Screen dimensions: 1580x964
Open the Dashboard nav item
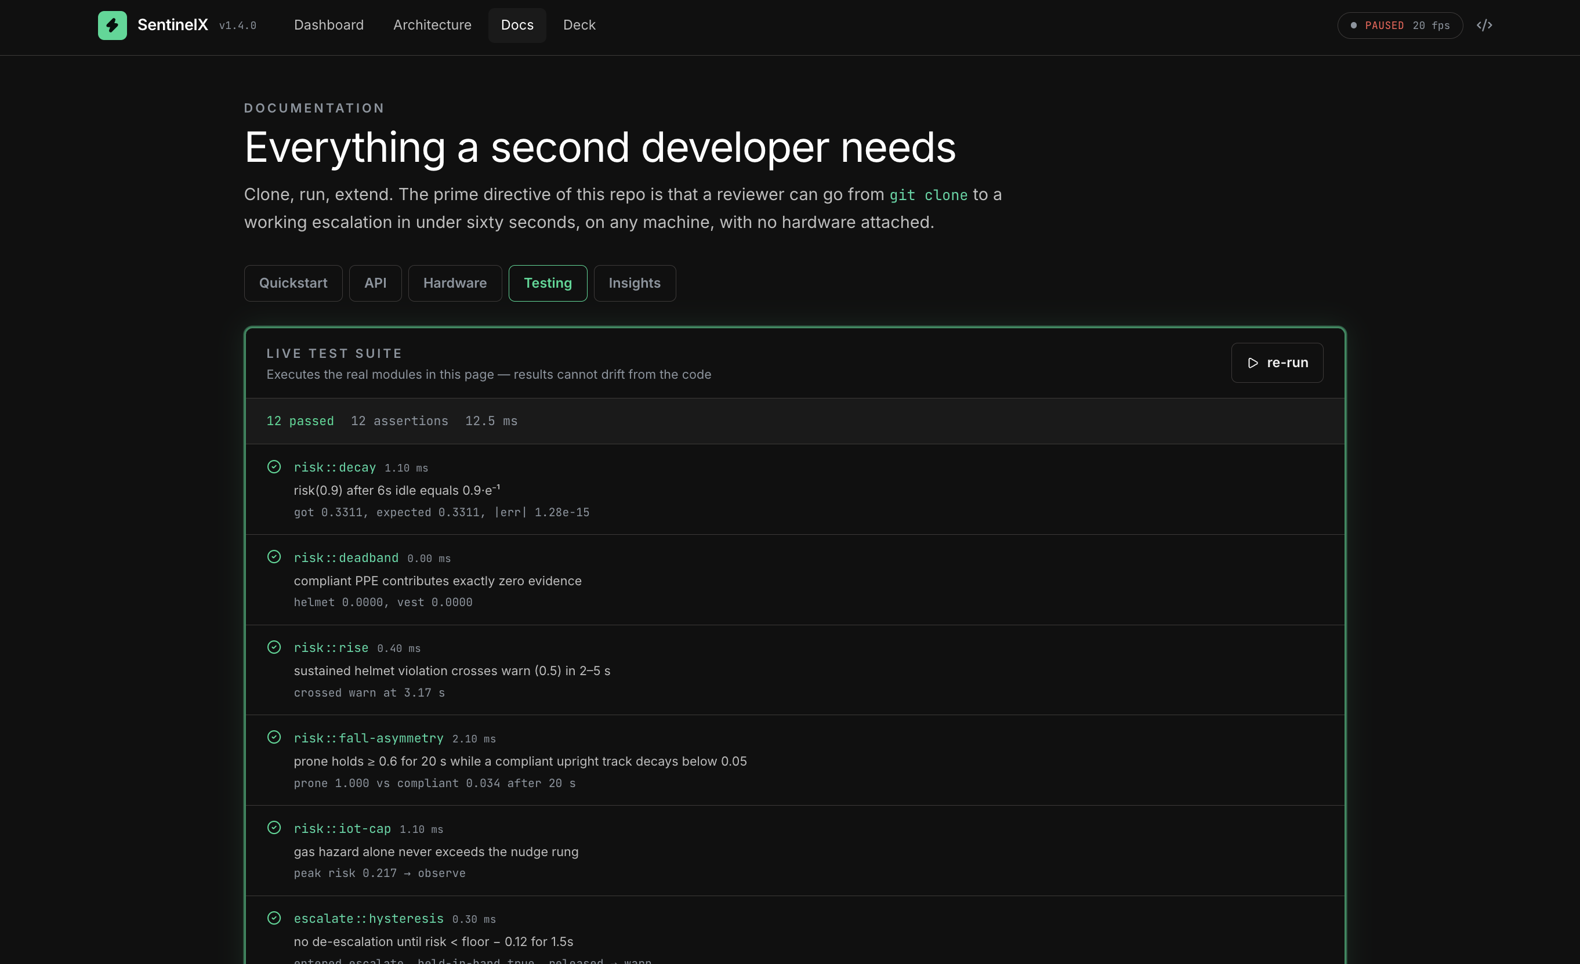click(328, 25)
